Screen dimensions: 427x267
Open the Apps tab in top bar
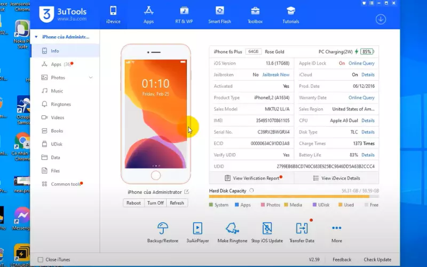pos(149,15)
